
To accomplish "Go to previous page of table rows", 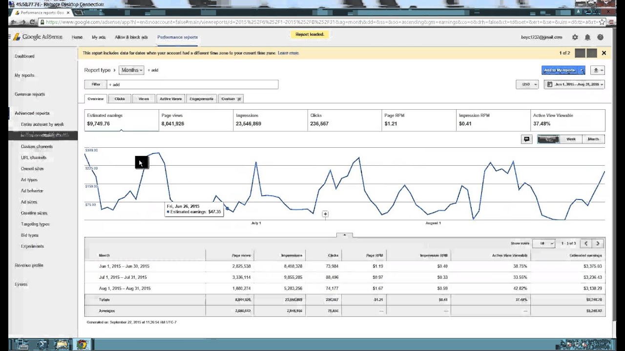I will [x=586, y=243].
